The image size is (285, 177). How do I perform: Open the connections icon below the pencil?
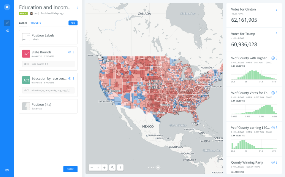[7, 31]
